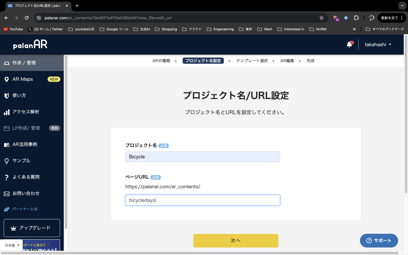Open the サンプル samples page
This screenshot has width=408, height=255.
tap(21, 160)
